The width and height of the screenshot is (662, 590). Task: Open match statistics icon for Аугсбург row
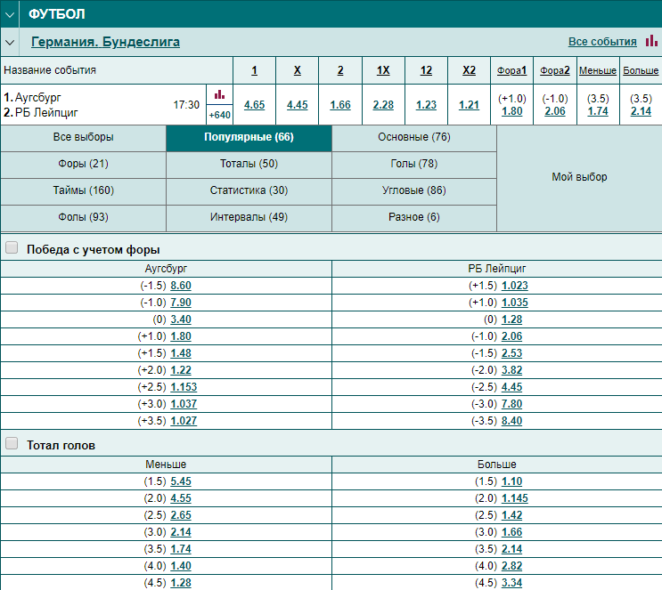[219, 94]
